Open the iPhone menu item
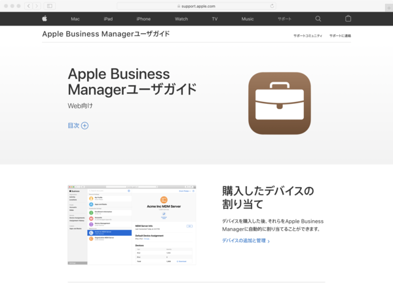Screen dimensions: 393x294 (143, 19)
